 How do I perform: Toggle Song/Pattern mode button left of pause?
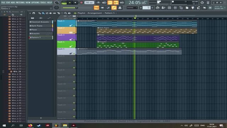(64, 2)
